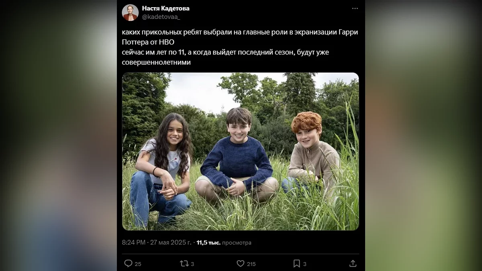Click the share upload arrow icon
Image resolution: width=482 pixels, height=271 pixels.
(x=353, y=263)
